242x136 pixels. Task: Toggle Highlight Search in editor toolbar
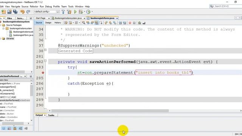pos(96,23)
